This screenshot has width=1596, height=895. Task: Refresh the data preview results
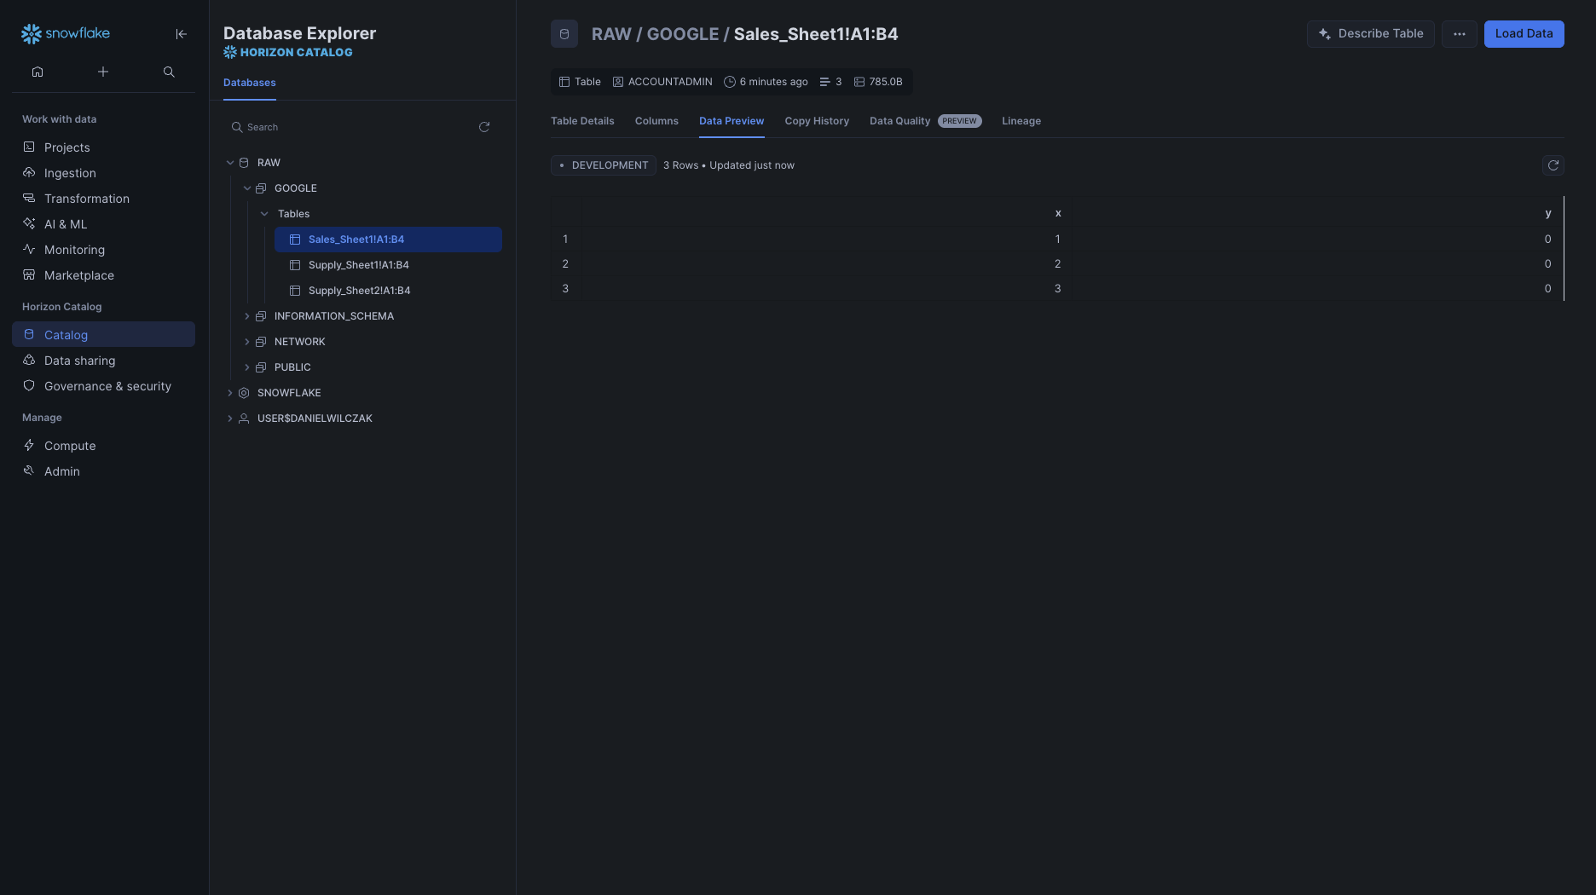1553,165
